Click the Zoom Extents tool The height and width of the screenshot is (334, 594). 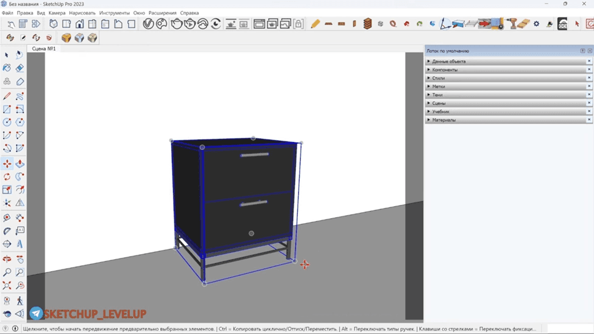[x=7, y=285]
